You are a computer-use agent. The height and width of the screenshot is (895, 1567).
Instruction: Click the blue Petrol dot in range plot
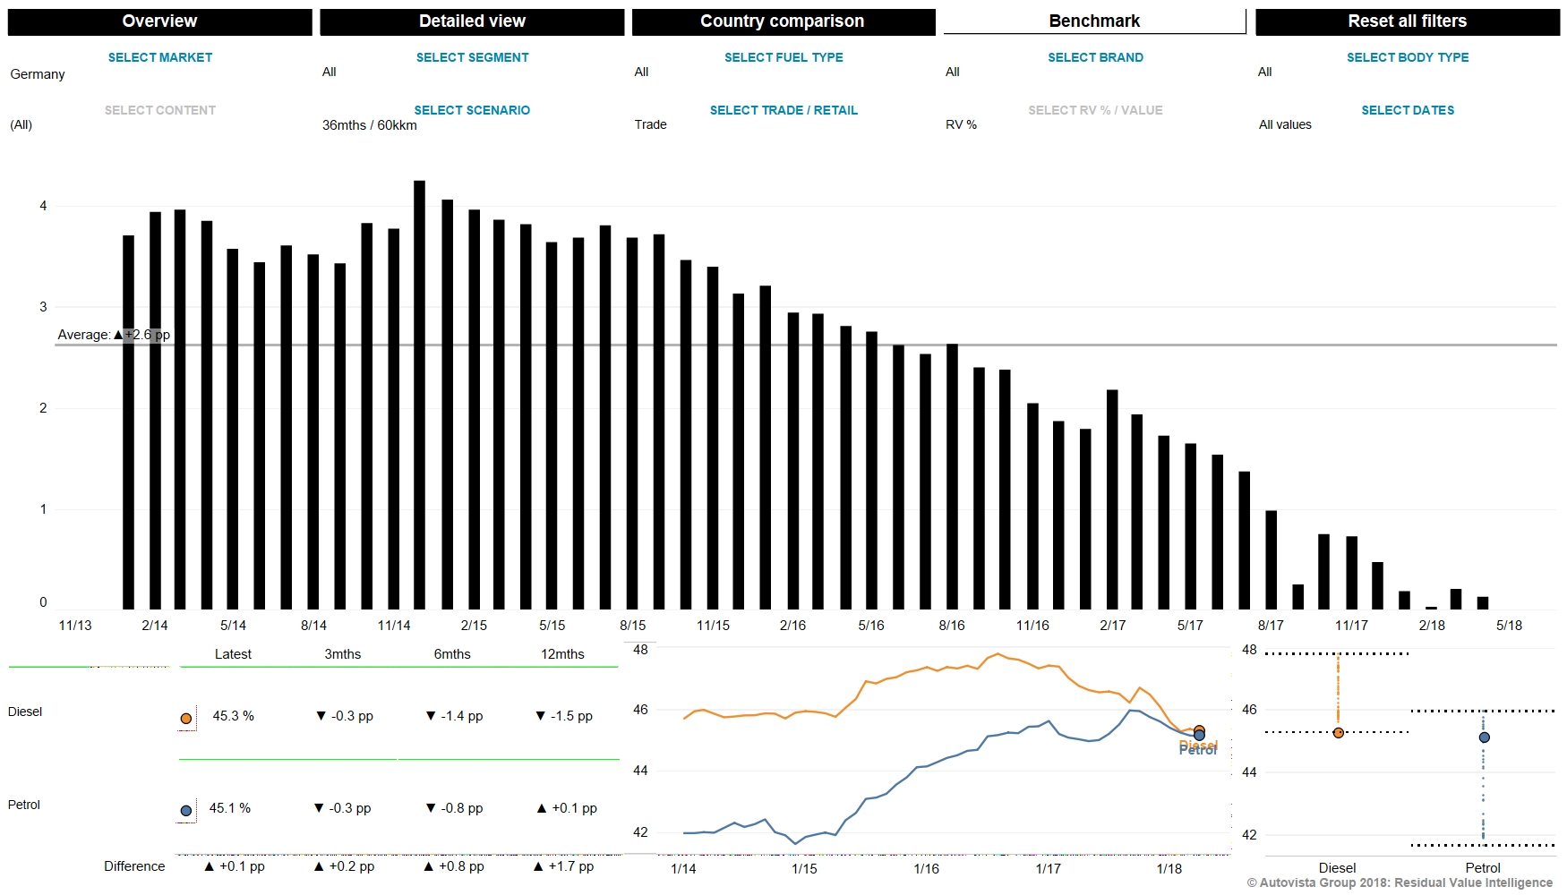(1484, 737)
